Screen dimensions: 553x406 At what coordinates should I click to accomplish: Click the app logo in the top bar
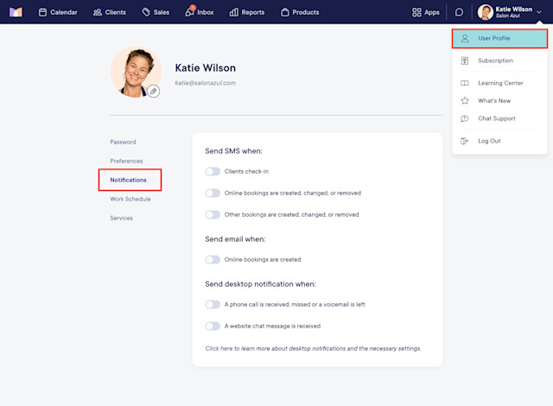tap(16, 12)
